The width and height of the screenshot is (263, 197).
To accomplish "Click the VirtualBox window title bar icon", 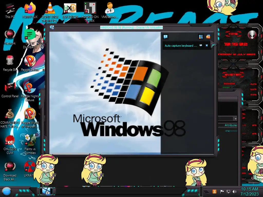I will (x=52, y=27).
